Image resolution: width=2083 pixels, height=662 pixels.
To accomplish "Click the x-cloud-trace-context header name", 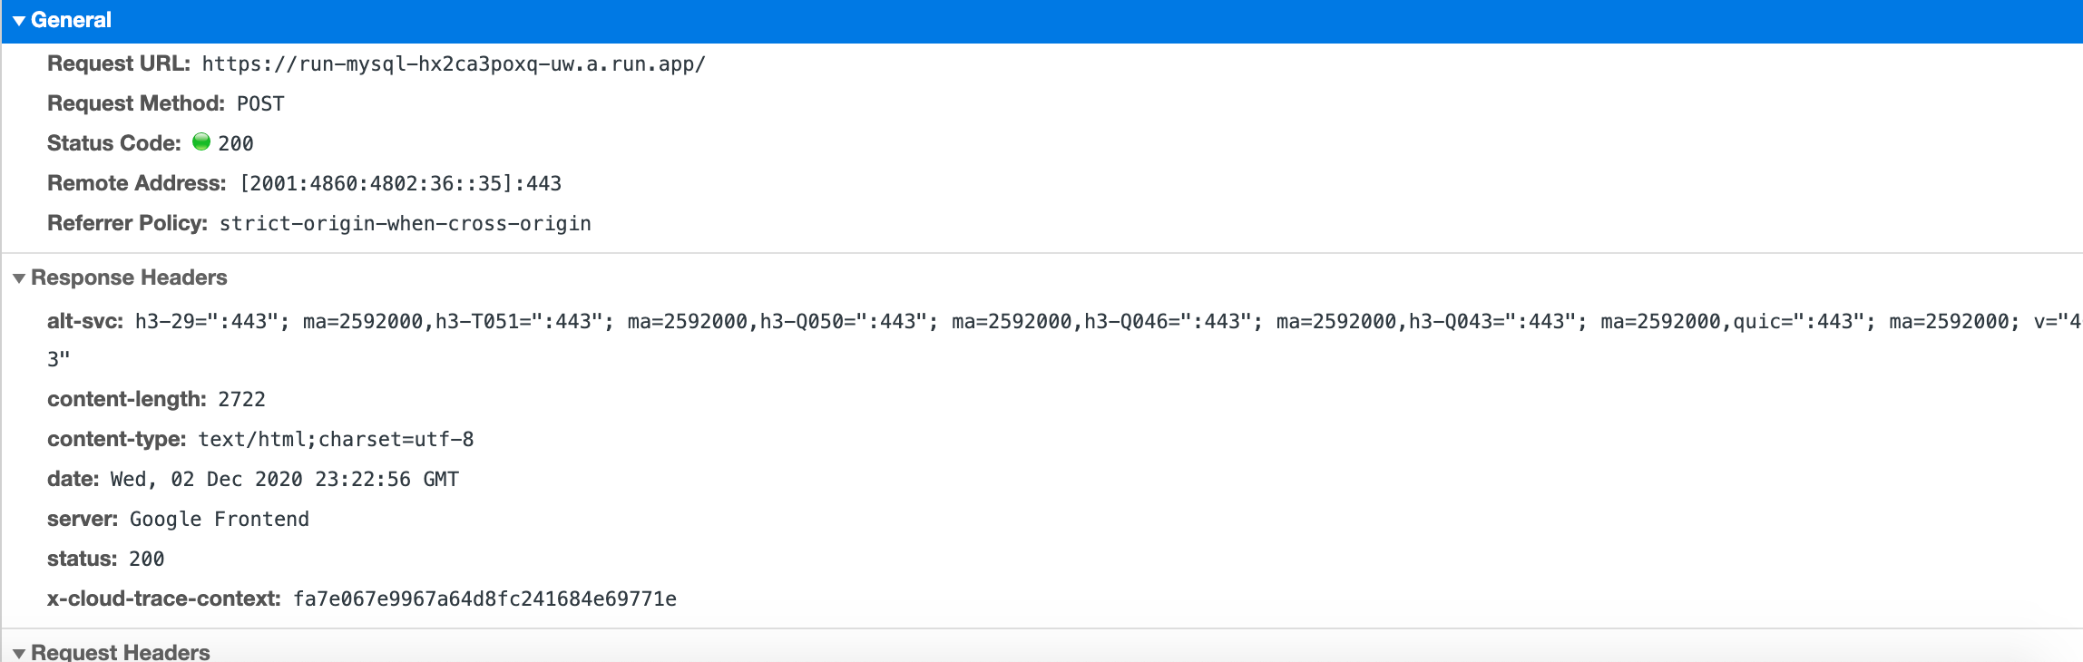I will coord(164,599).
